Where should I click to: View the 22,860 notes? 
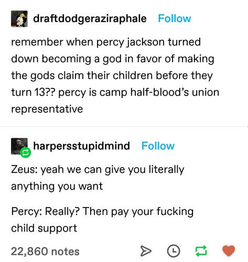(45, 251)
